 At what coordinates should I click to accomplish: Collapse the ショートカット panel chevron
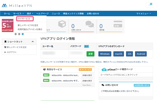pos(33,41)
